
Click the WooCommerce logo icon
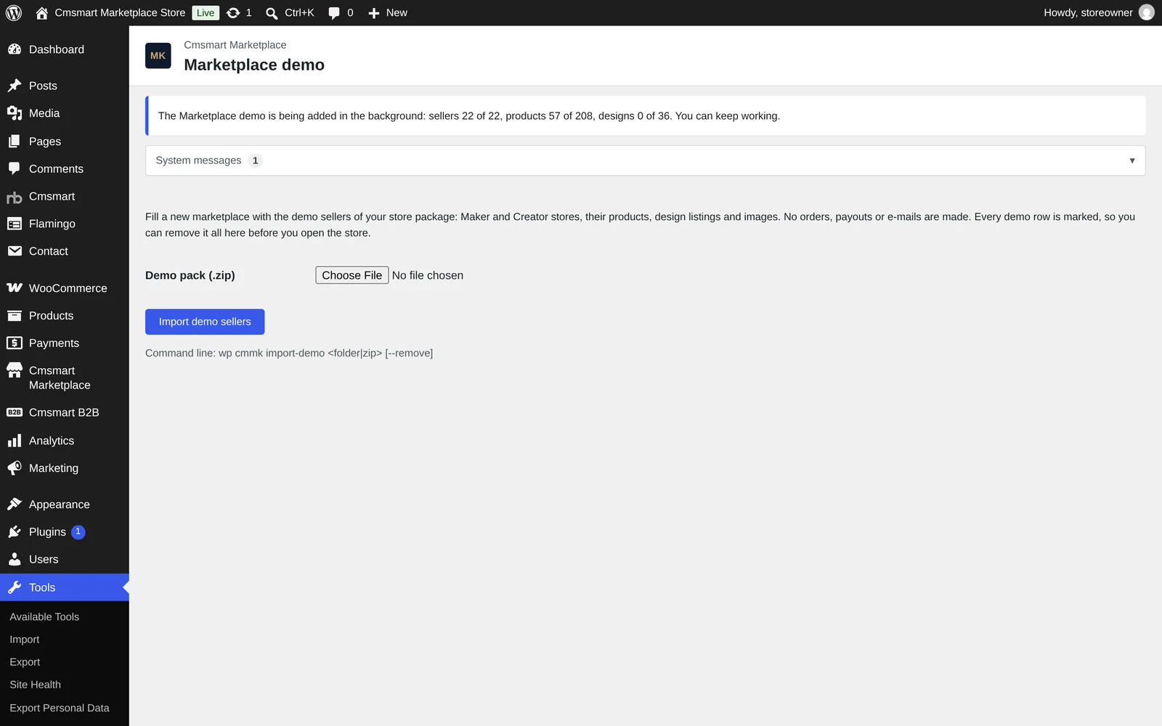15,288
